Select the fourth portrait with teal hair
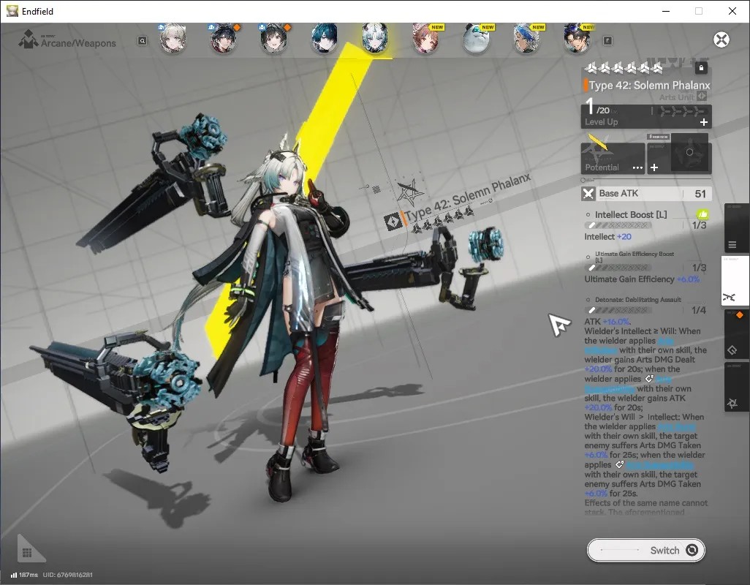This screenshot has width=750, height=585. (325, 38)
